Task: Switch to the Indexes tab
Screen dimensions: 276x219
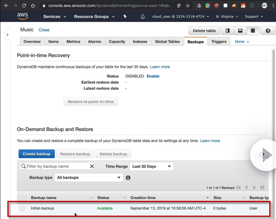Action: 140,42
